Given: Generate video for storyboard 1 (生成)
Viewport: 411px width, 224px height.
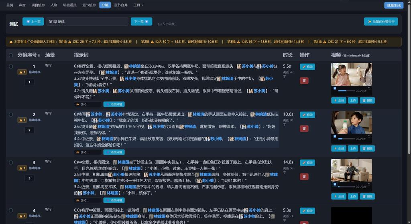Looking at the screenshot, I should point(339,100).
